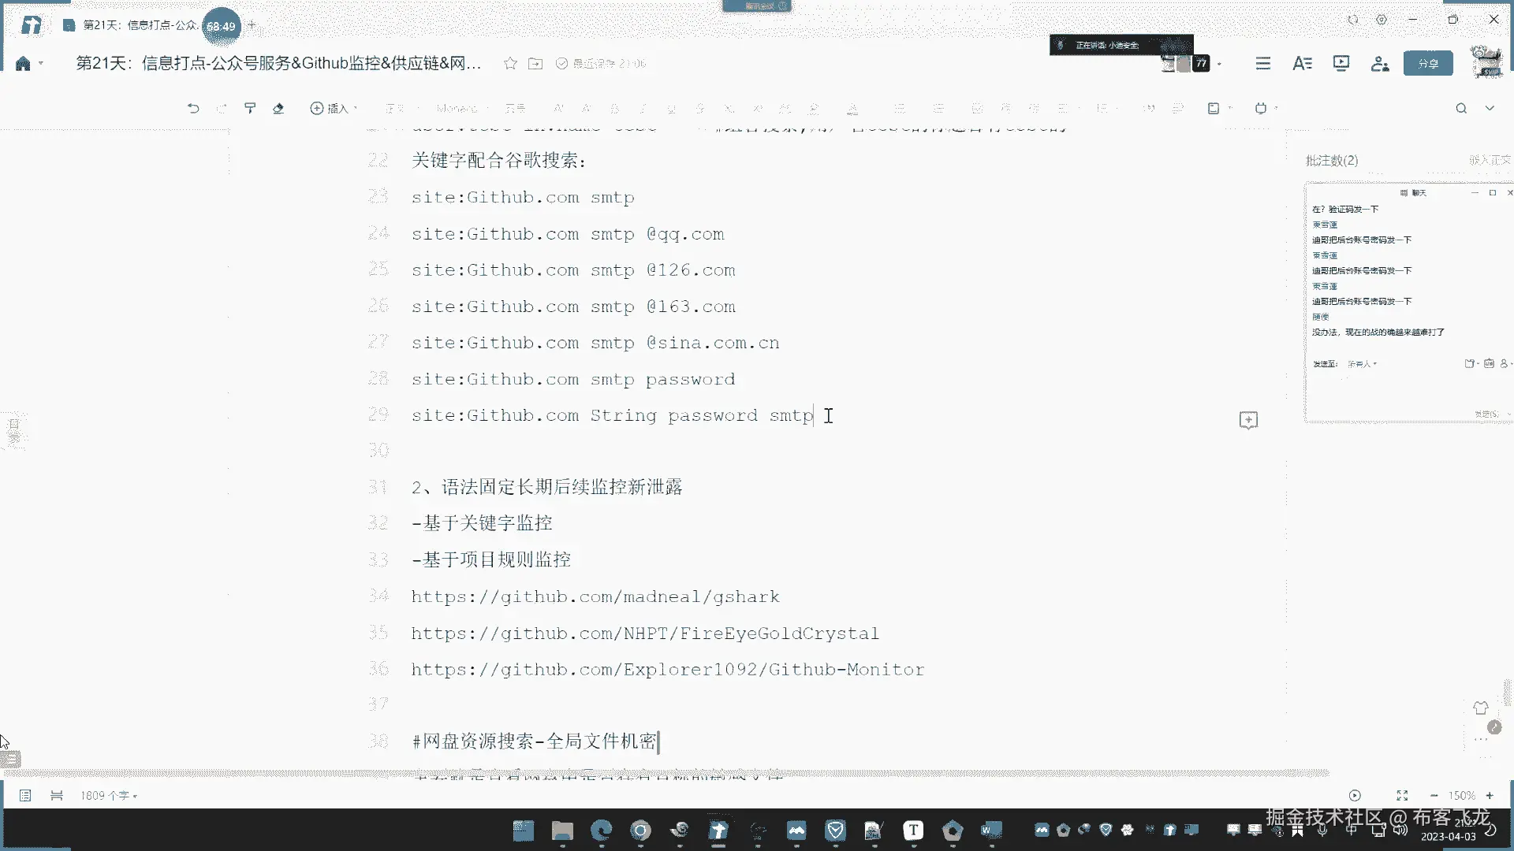The height and width of the screenshot is (851, 1514).
Task: Start presentation mode icon
Action: coord(1341,63)
